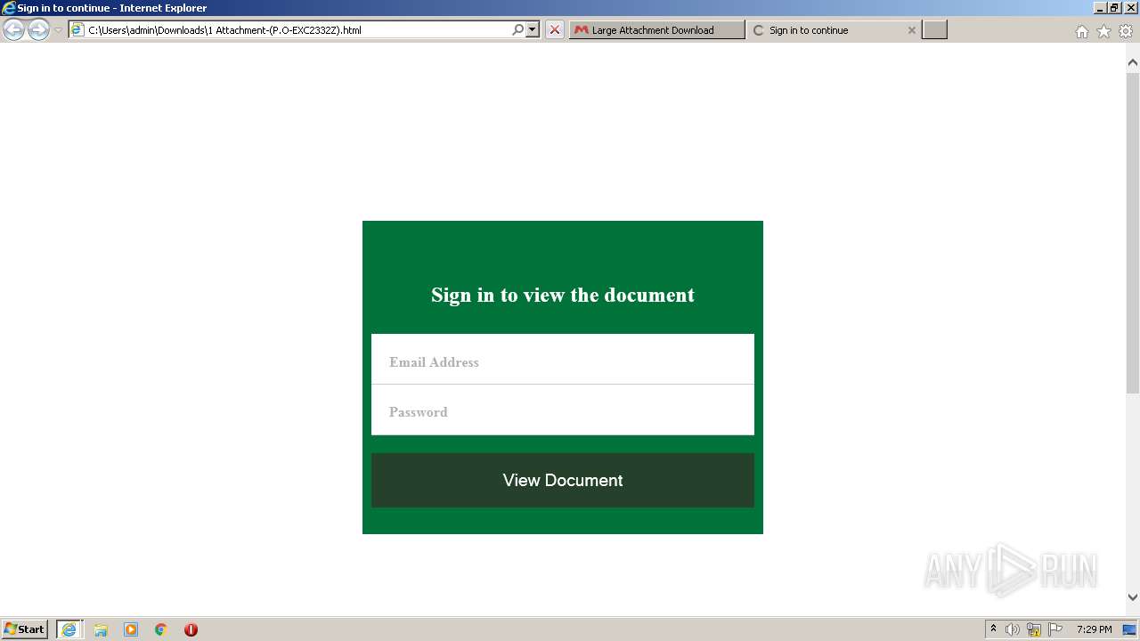
Task: Click the Show Desktop button
Action: 1129,629
